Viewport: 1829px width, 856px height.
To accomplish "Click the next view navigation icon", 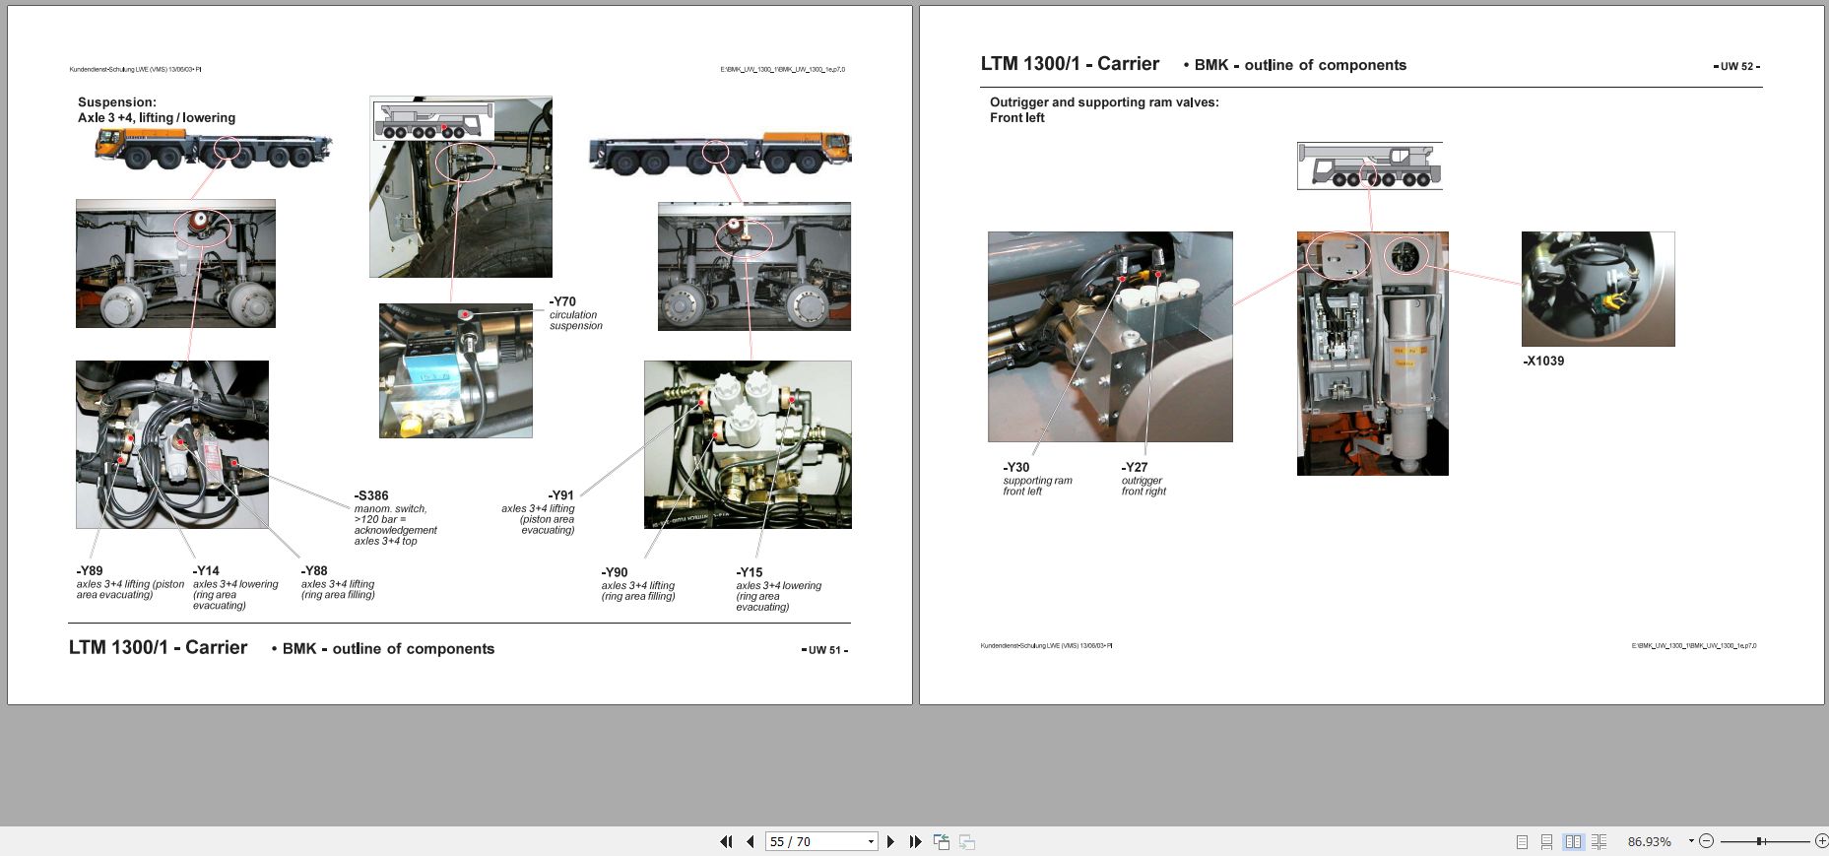I will tap(967, 841).
